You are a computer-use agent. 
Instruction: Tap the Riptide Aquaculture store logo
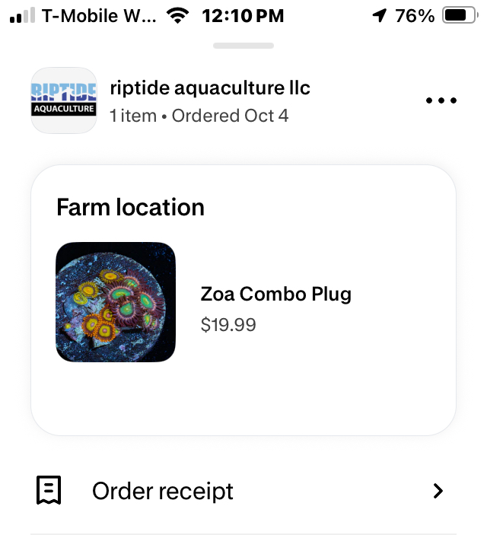64,100
